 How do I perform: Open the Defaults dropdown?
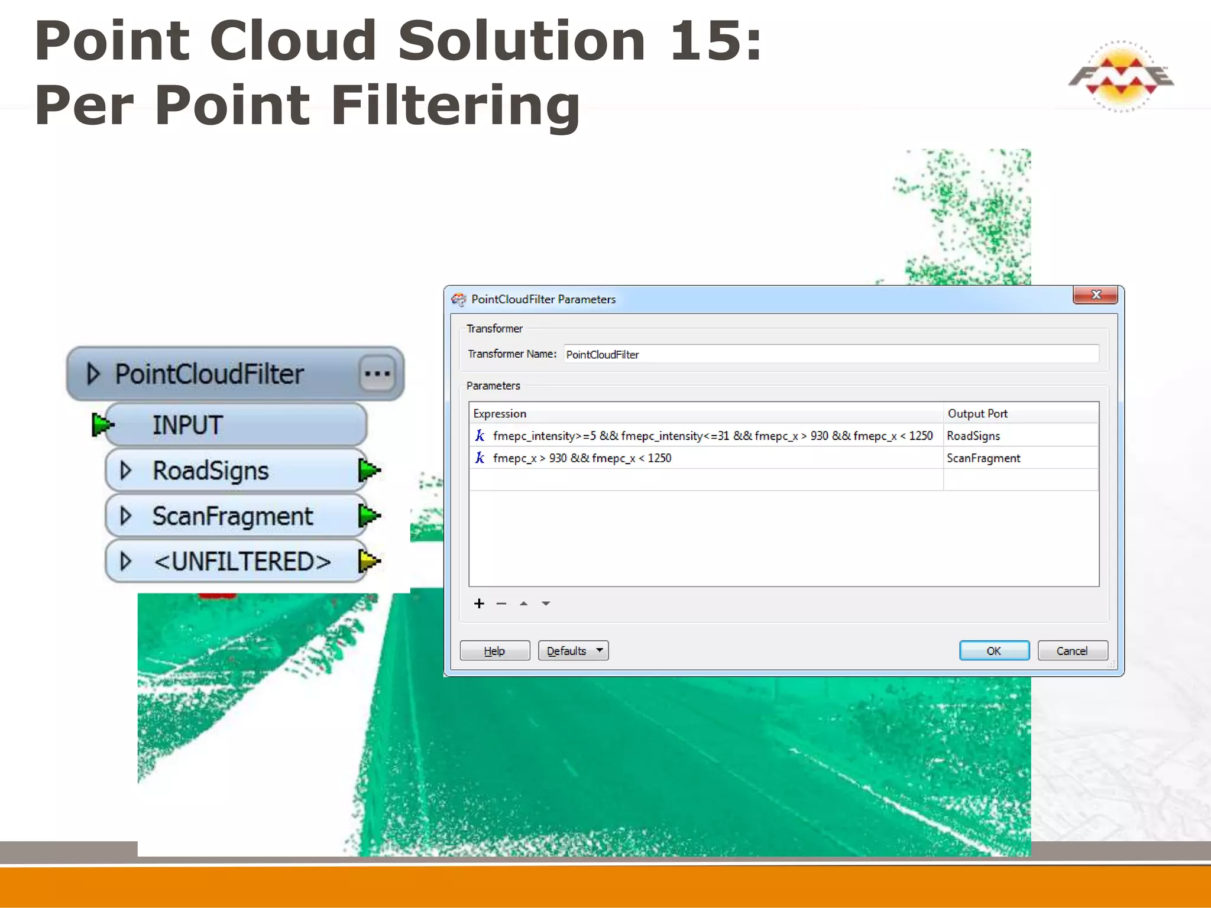point(573,651)
